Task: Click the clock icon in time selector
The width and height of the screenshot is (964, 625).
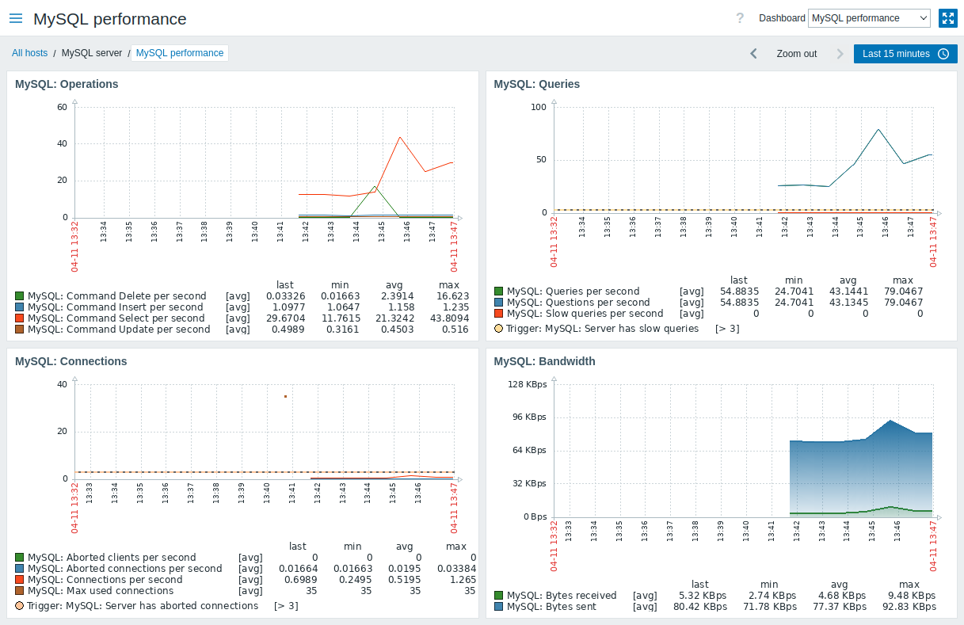Action: coord(943,54)
